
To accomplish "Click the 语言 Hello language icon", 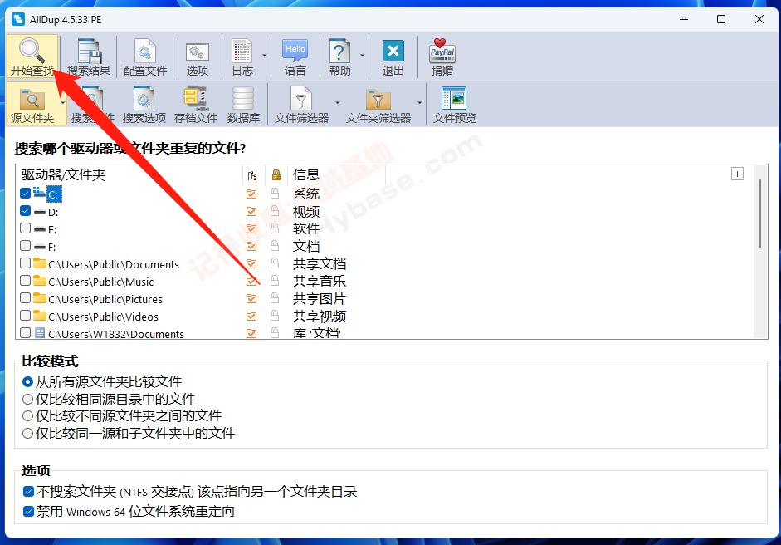I will click(295, 56).
